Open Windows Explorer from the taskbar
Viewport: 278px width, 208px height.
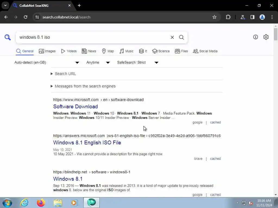tap(58, 203)
